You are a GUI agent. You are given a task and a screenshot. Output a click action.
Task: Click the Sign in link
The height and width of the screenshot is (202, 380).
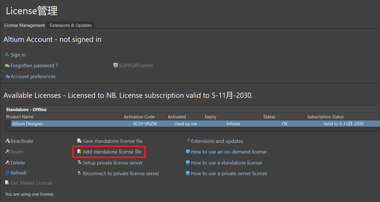point(18,55)
